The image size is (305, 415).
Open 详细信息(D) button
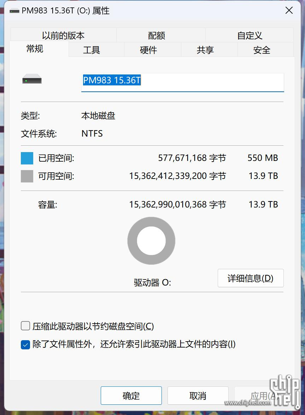251,278
